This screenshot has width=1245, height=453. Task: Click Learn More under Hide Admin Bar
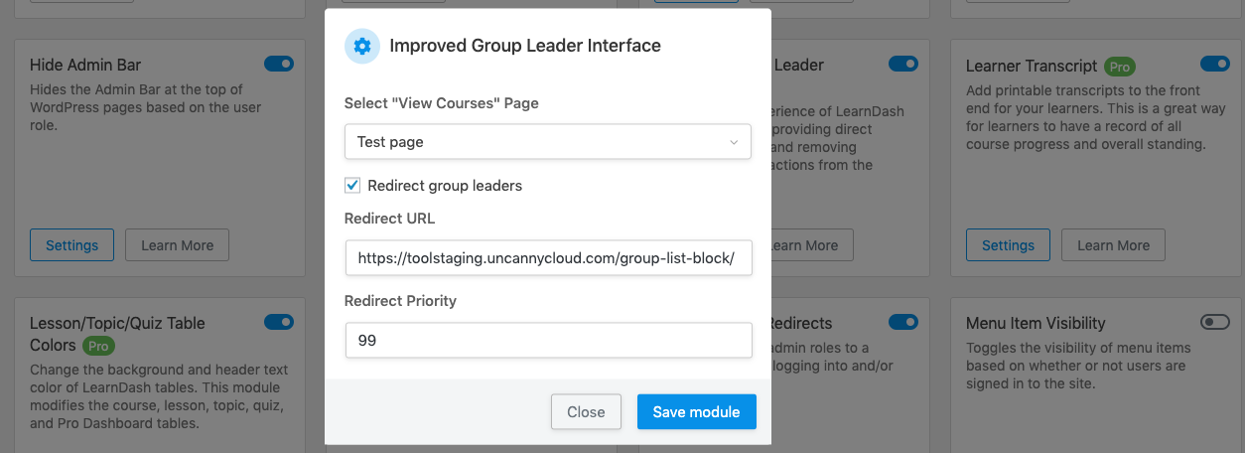click(177, 245)
